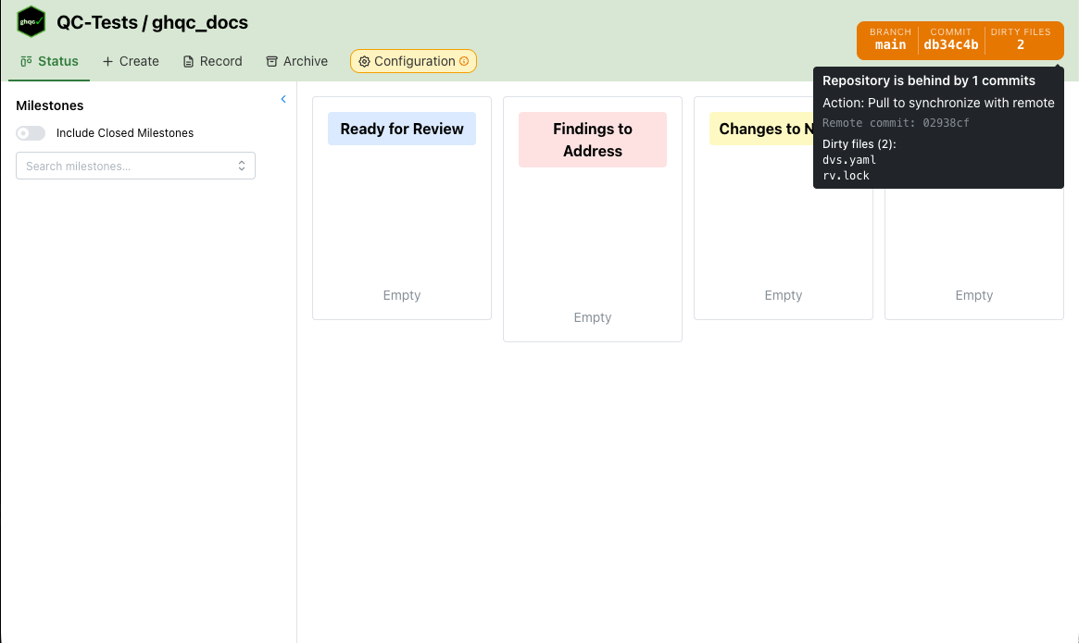
Task: Collapse the Milestones sidebar with chevron
Action: coord(283,99)
